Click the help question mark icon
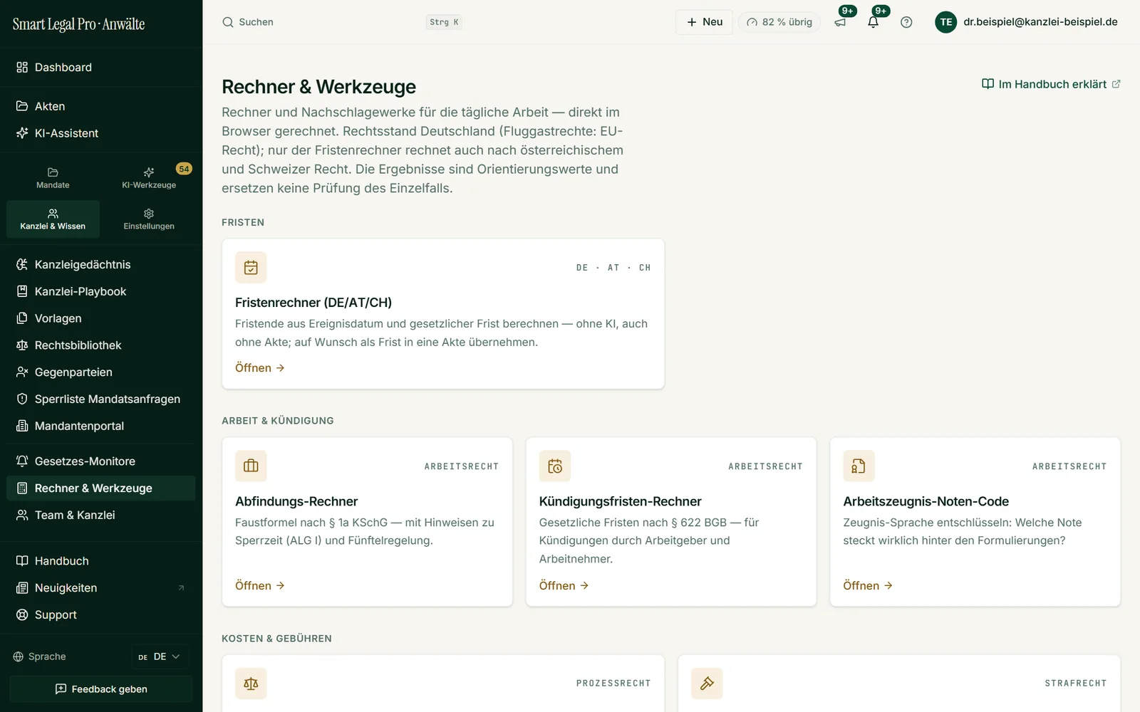The image size is (1140, 712). coord(906,22)
